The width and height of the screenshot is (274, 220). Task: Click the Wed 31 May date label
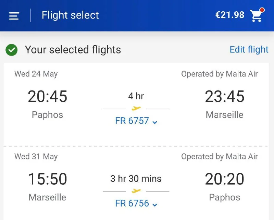36,157
